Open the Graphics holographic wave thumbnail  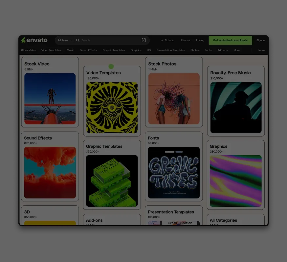click(x=235, y=181)
